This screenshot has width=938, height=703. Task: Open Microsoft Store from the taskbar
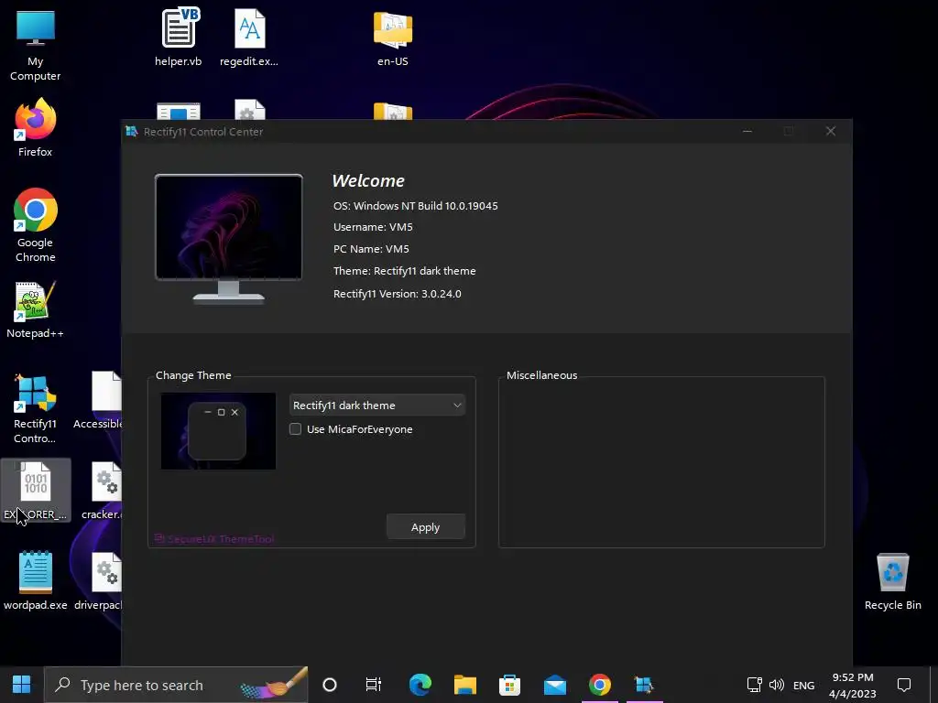(509, 685)
